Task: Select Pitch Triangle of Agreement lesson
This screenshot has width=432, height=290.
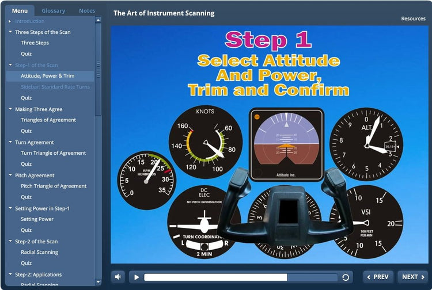Action: tap(53, 186)
